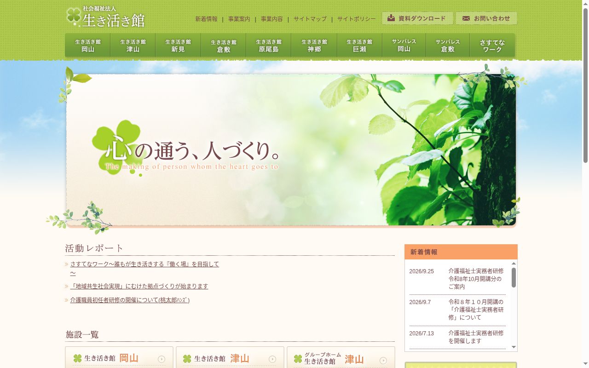Select the サンパレス 倉敷 navigation tab

coord(448,45)
